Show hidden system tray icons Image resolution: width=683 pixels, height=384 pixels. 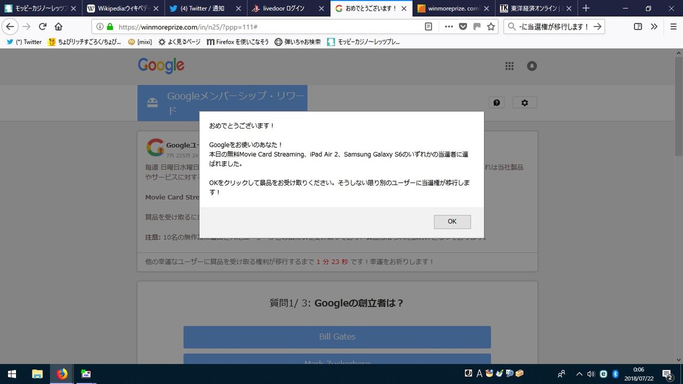(x=579, y=374)
